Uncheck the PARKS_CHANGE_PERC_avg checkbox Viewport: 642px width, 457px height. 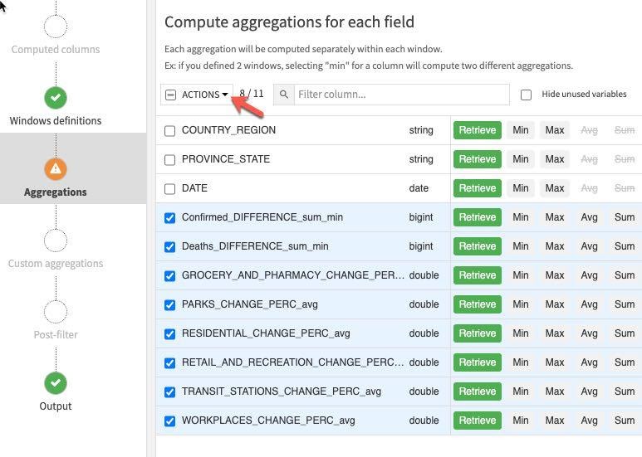click(170, 304)
